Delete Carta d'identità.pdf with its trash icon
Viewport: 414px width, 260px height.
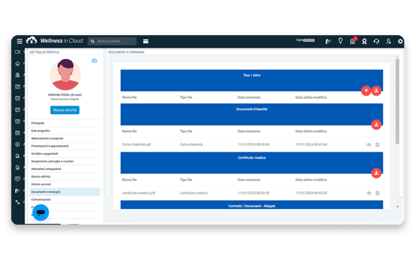377,144
